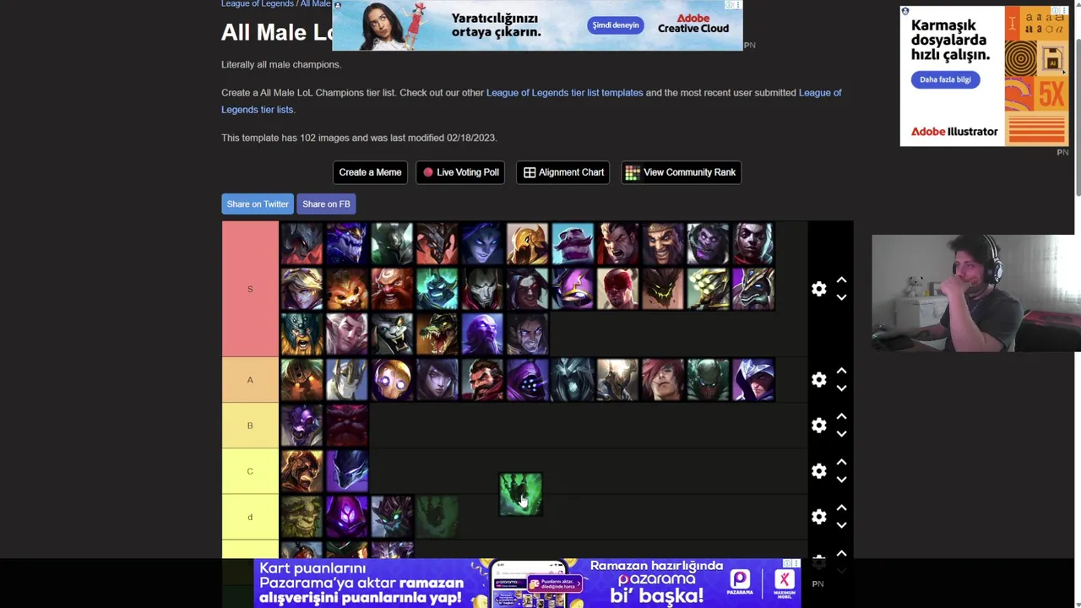Move the C tier row down
The image size is (1081, 608).
[x=841, y=480]
